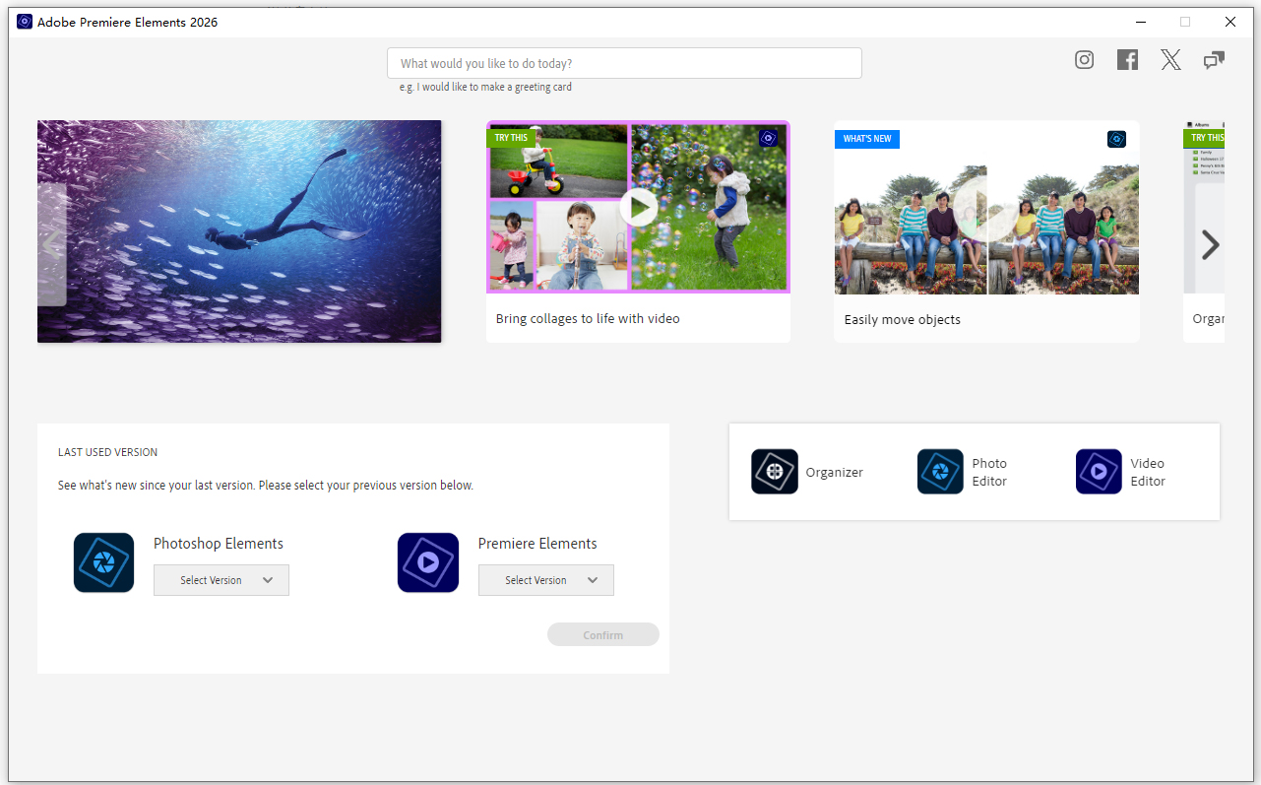The width and height of the screenshot is (1261, 785).
Task: Go to previous carousel card with left arrow
Action: [x=52, y=244]
